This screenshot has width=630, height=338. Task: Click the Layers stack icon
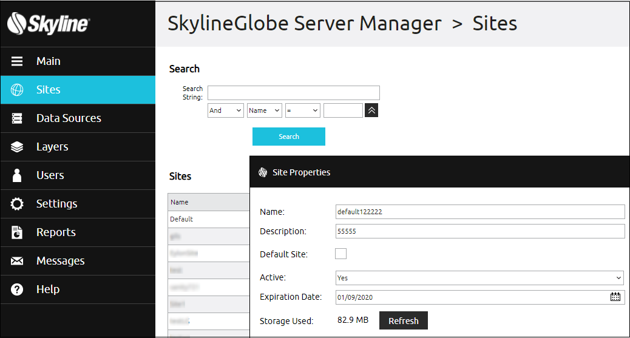17,147
